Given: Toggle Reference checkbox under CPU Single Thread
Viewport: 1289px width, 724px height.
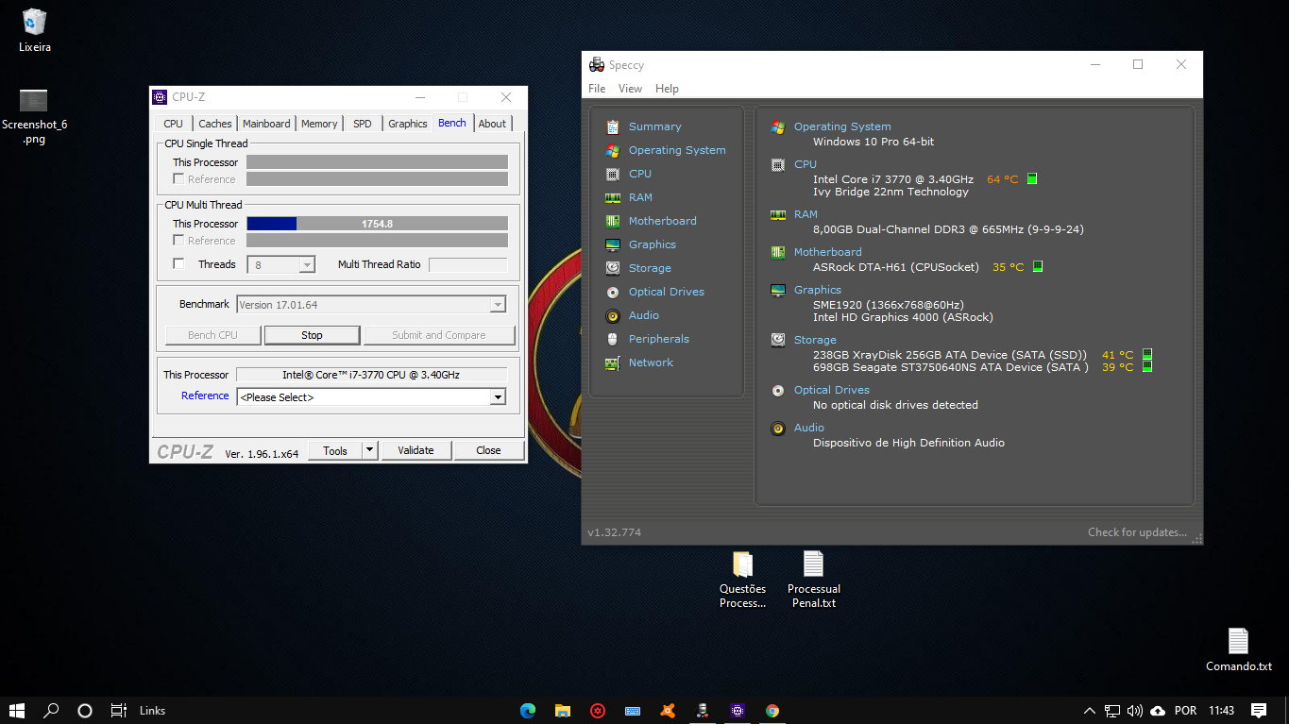Looking at the screenshot, I should [x=178, y=178].
